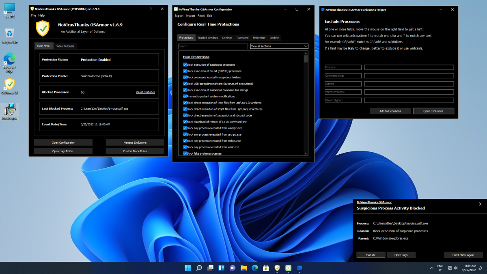Switch to the Video Tutorials tab
The width and height of the screenshot is (487, 274).
pos(65,46)
